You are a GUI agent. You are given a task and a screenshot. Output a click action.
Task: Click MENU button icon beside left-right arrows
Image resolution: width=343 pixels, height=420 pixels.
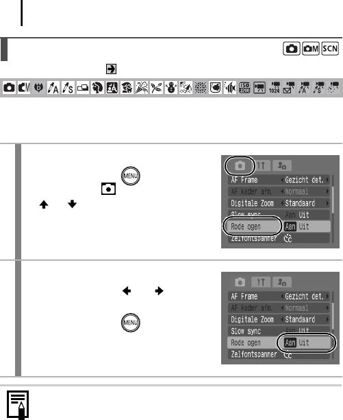[131, 323]
